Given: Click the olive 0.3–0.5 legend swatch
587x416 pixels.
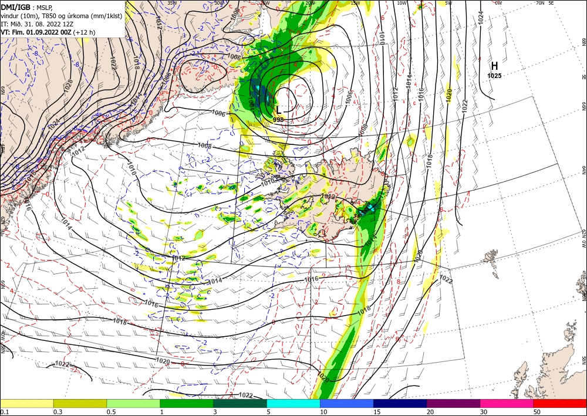Looking at the screenshot, I should tap(80, 403).
